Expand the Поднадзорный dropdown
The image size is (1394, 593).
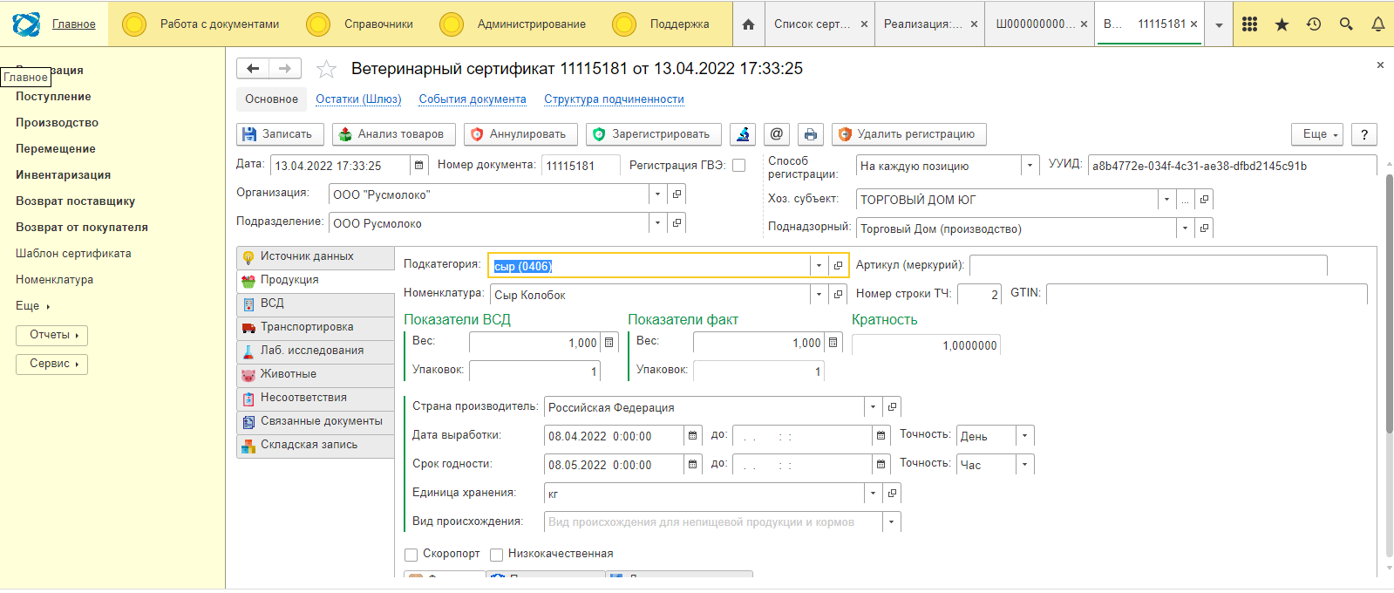[x=1185, y=228]
